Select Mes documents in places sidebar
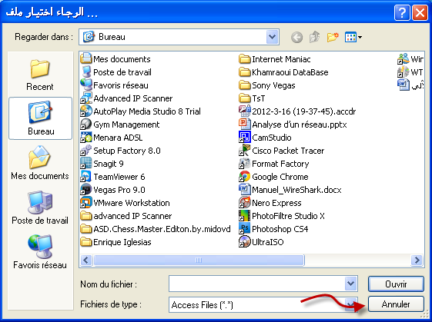Viewport: 432px width, 322px height. click(40, 163)
